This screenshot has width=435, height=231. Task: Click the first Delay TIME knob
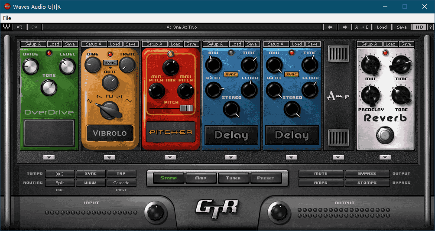249,65
